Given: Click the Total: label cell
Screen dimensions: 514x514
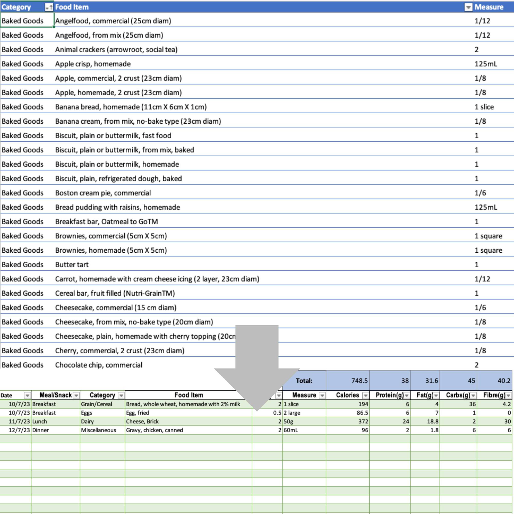Looking at the screenshot, I should (304, 381).
